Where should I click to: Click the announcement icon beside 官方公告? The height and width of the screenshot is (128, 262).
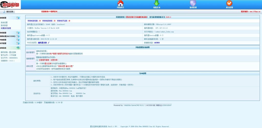click(4, 12)
